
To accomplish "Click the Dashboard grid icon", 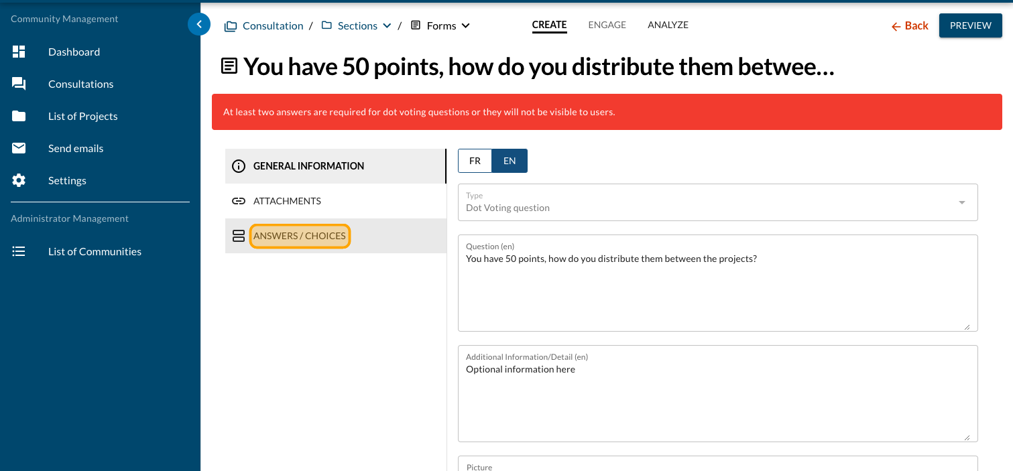I will (19, 52).
